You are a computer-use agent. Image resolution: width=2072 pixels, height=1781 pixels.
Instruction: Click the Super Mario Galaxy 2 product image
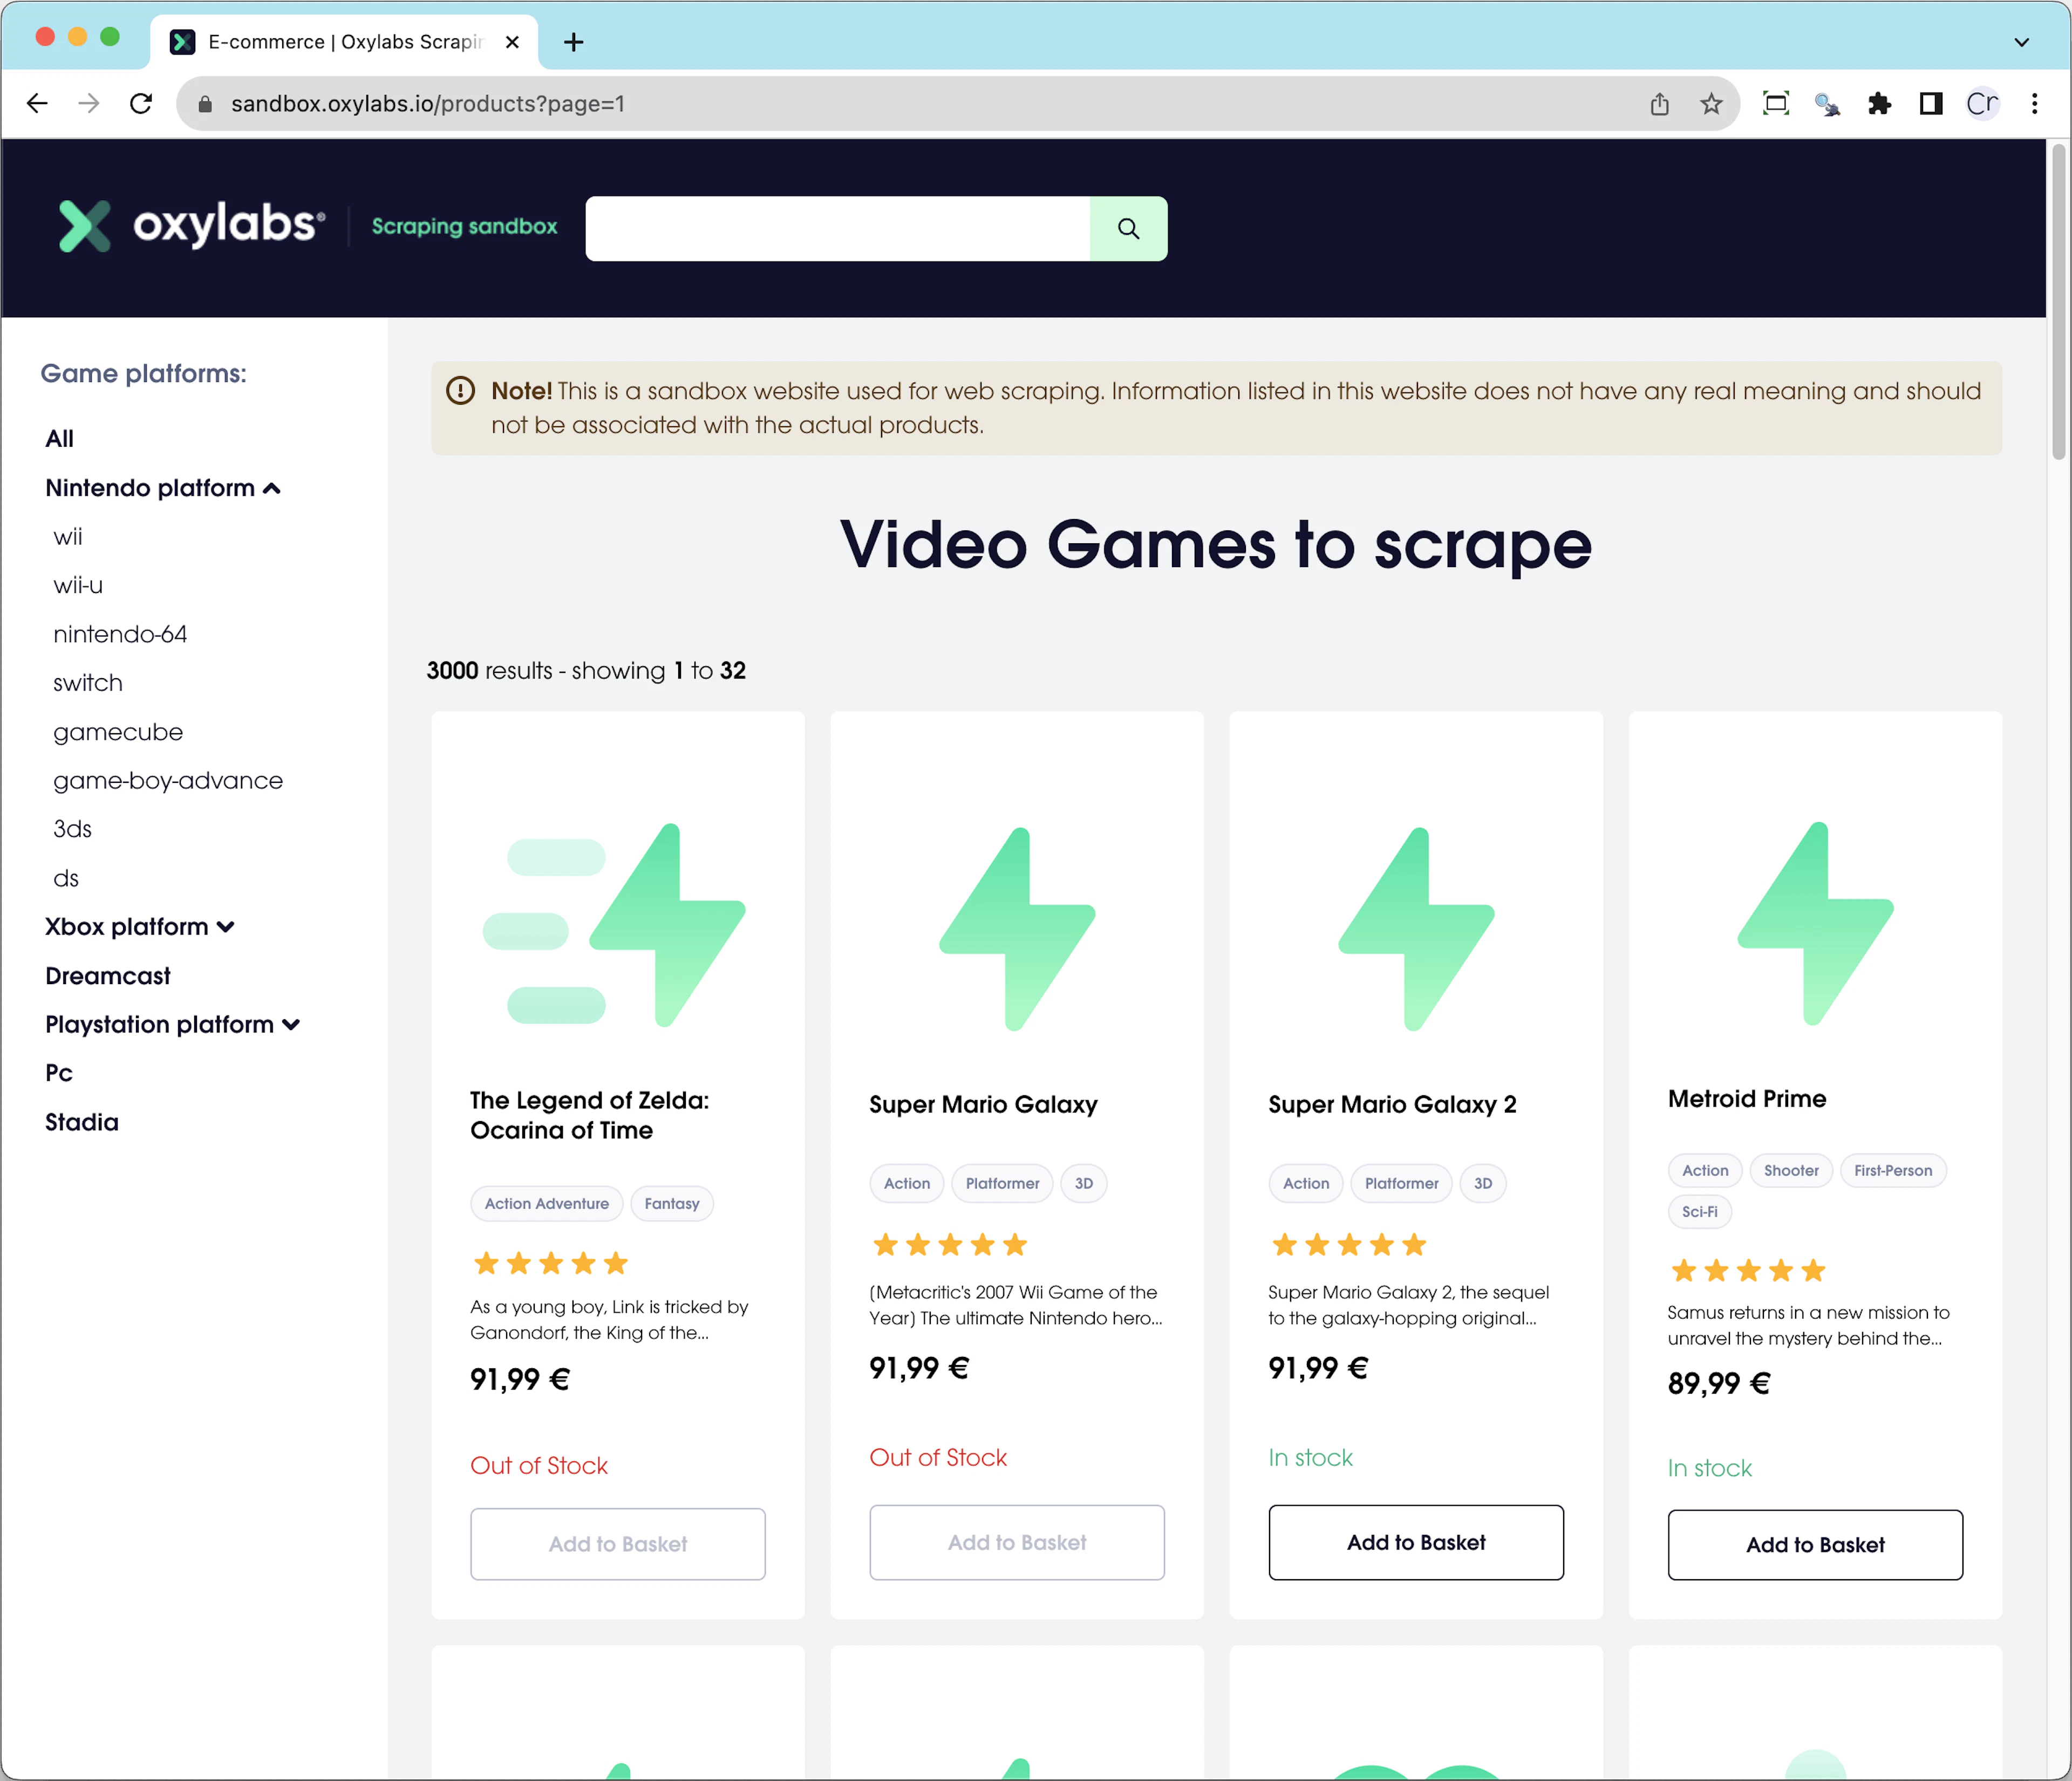coord(1416,929)
